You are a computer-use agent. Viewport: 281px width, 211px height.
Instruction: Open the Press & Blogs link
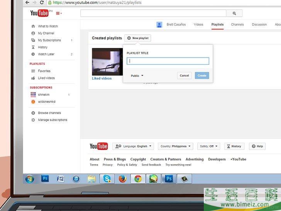pyautogui.click(x=115, y=159)
